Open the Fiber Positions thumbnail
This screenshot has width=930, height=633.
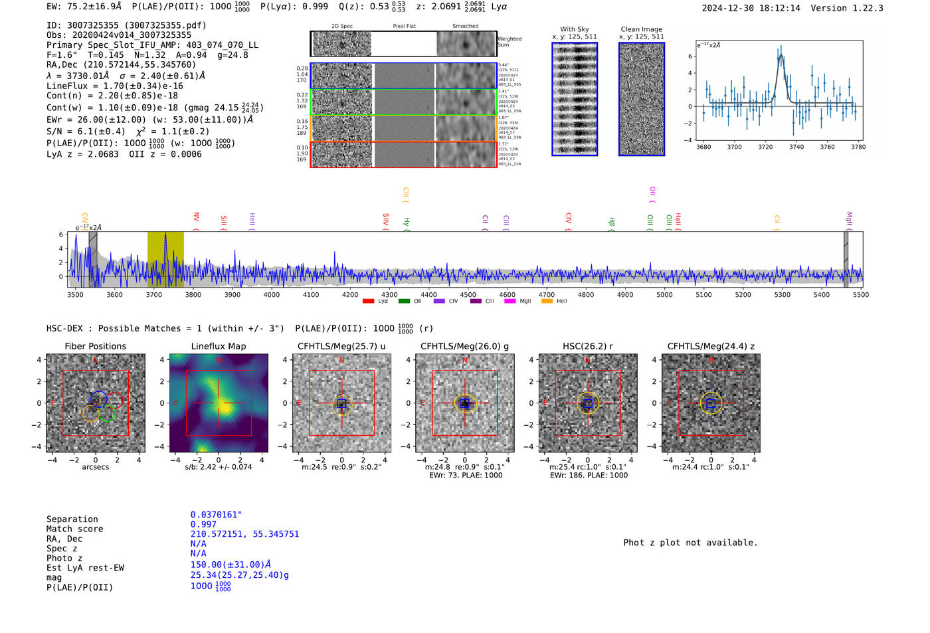[x=96, y=403]
